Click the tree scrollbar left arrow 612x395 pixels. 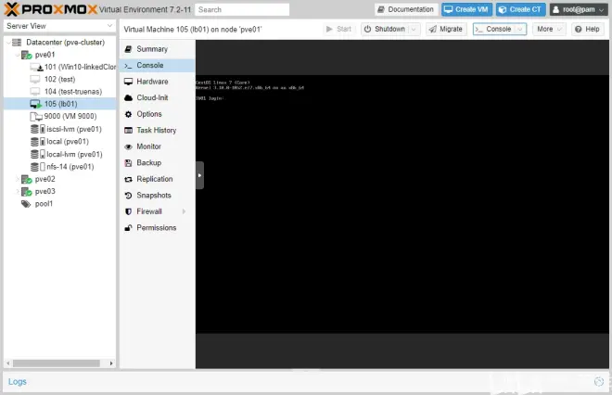pos(8,363)
